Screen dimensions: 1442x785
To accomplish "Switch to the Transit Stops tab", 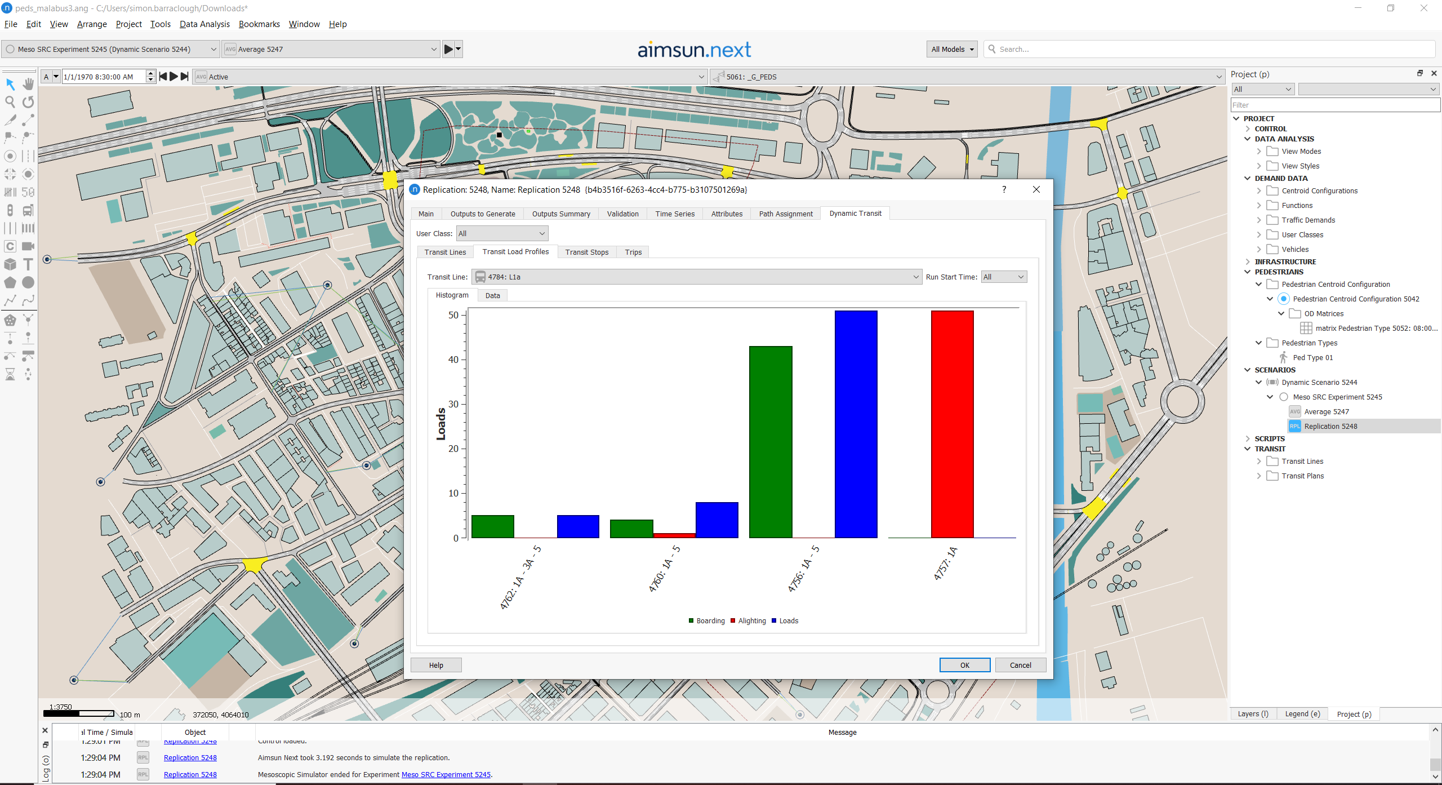I will (586, 252).
